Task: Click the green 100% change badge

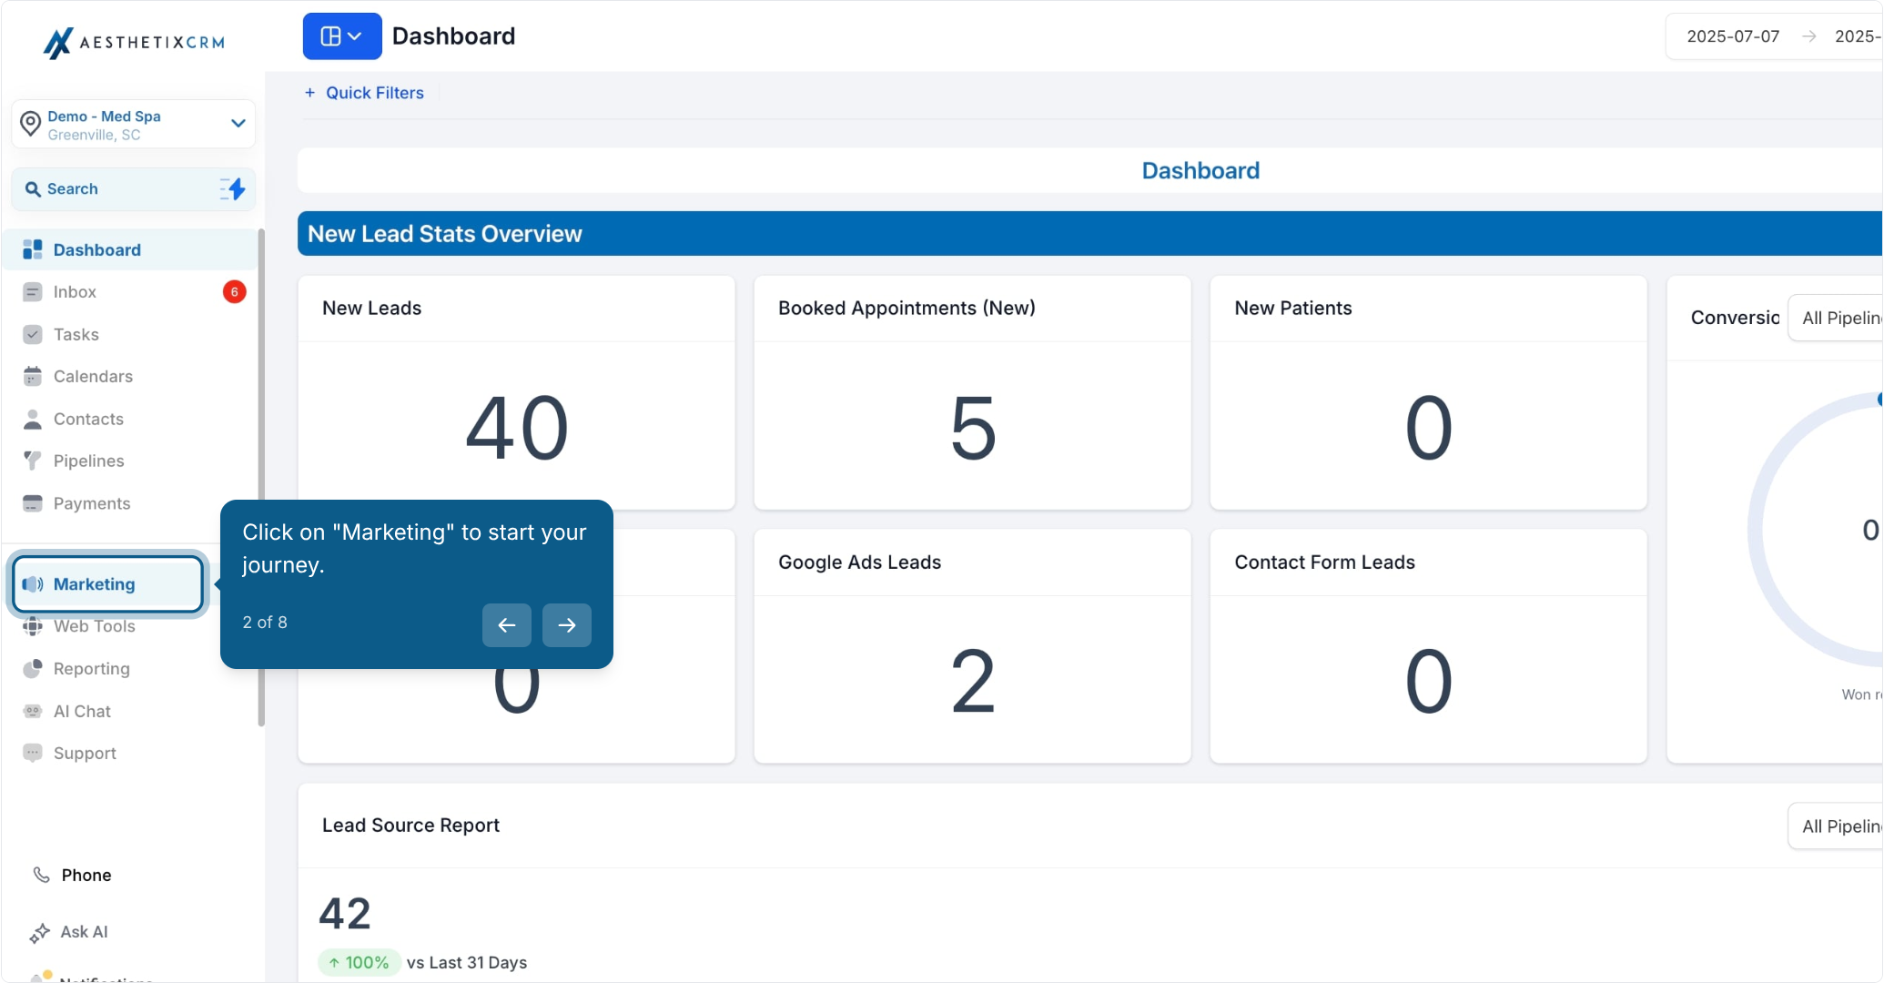Action: [x=360, y=963]
